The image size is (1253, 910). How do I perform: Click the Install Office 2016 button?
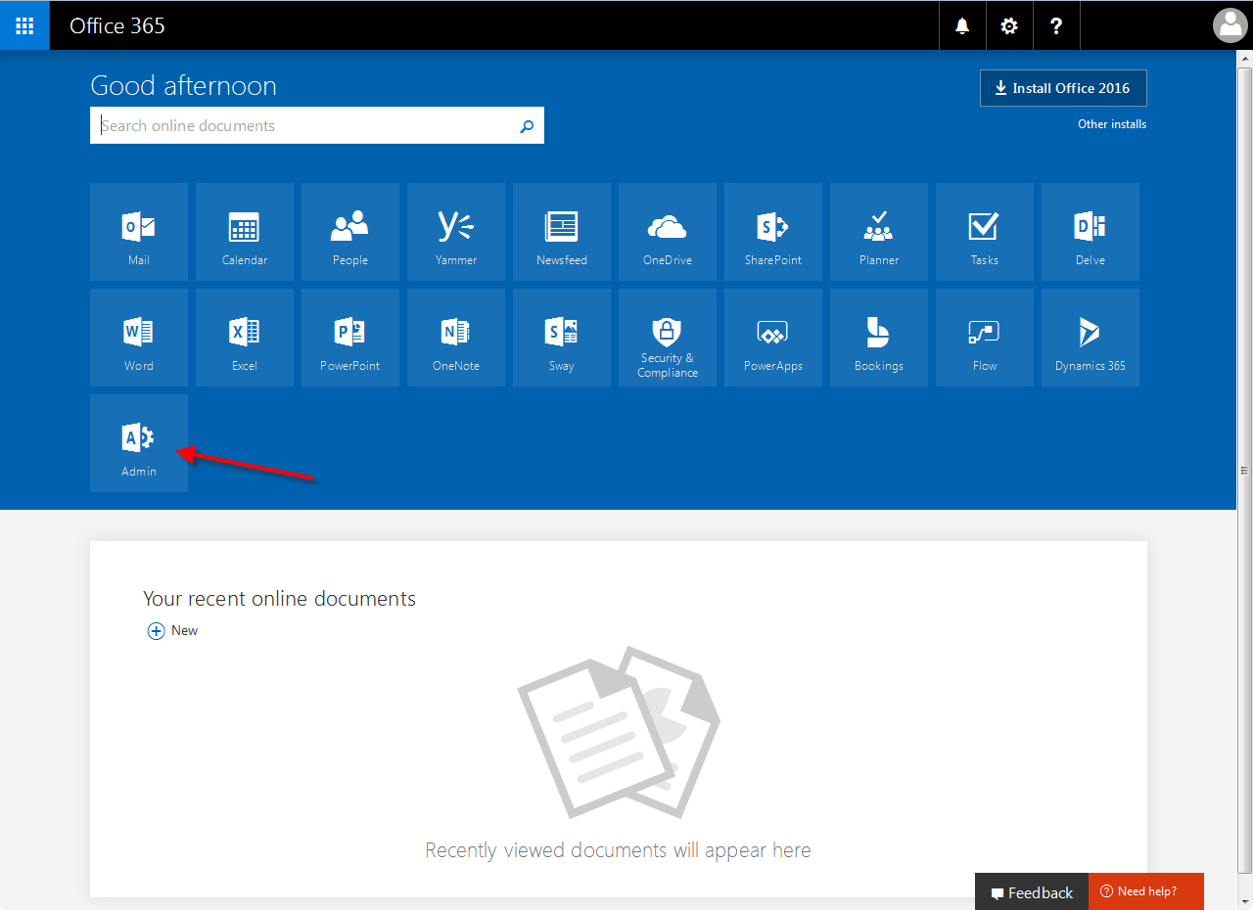click(x=1063, y=88)
